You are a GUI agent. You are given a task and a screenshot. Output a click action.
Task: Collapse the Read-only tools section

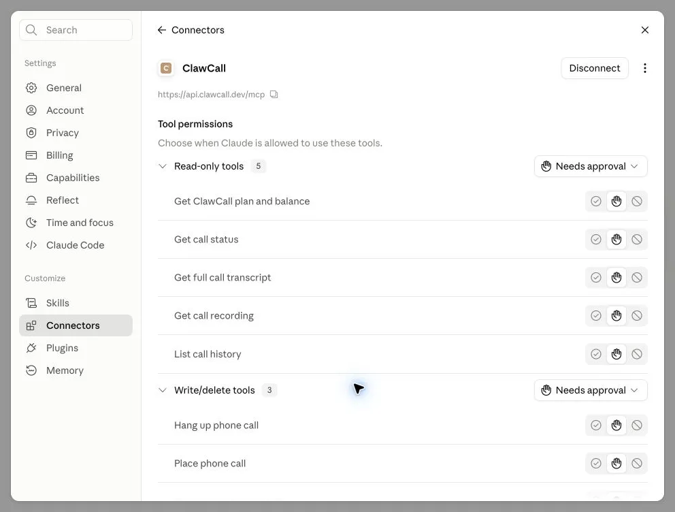(x=163, y=166)
